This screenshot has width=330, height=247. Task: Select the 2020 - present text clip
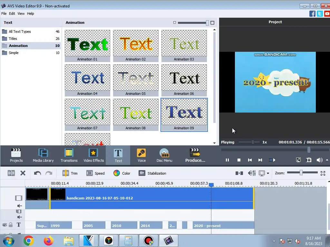[223, 225]
